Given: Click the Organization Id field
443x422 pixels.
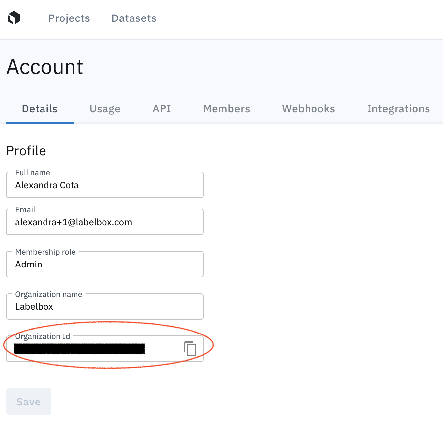Looking at the screenshot, I should (x=105, y=349).
